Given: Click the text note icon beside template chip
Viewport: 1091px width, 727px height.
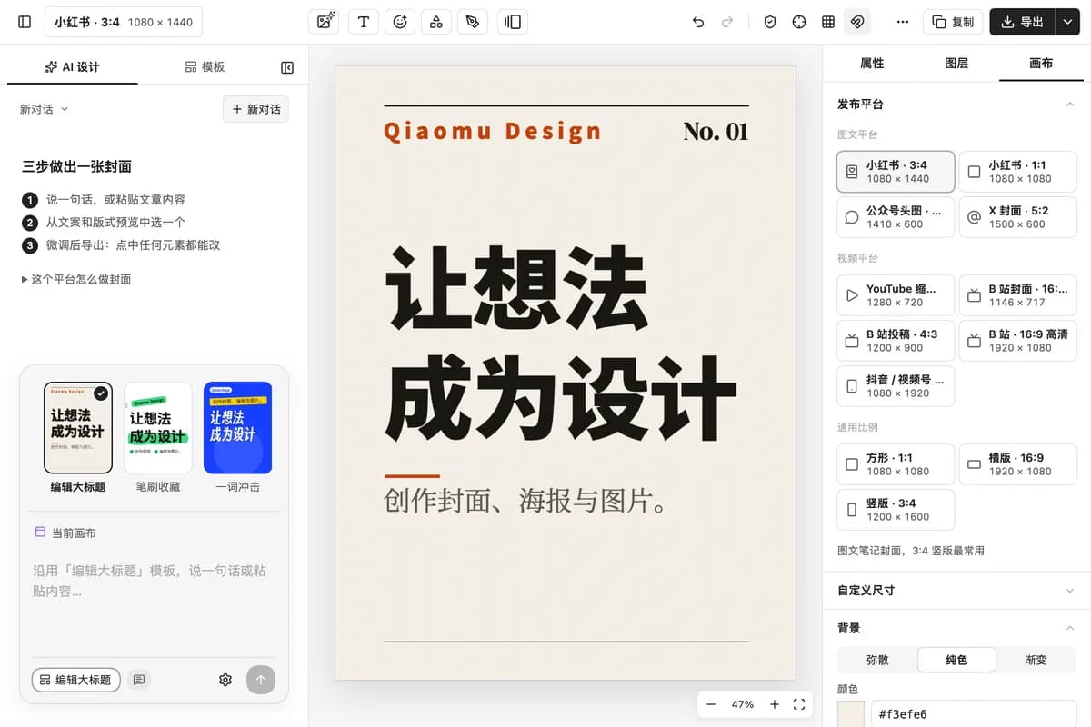Looking at the screenshot, I should (x=139, y=680).
